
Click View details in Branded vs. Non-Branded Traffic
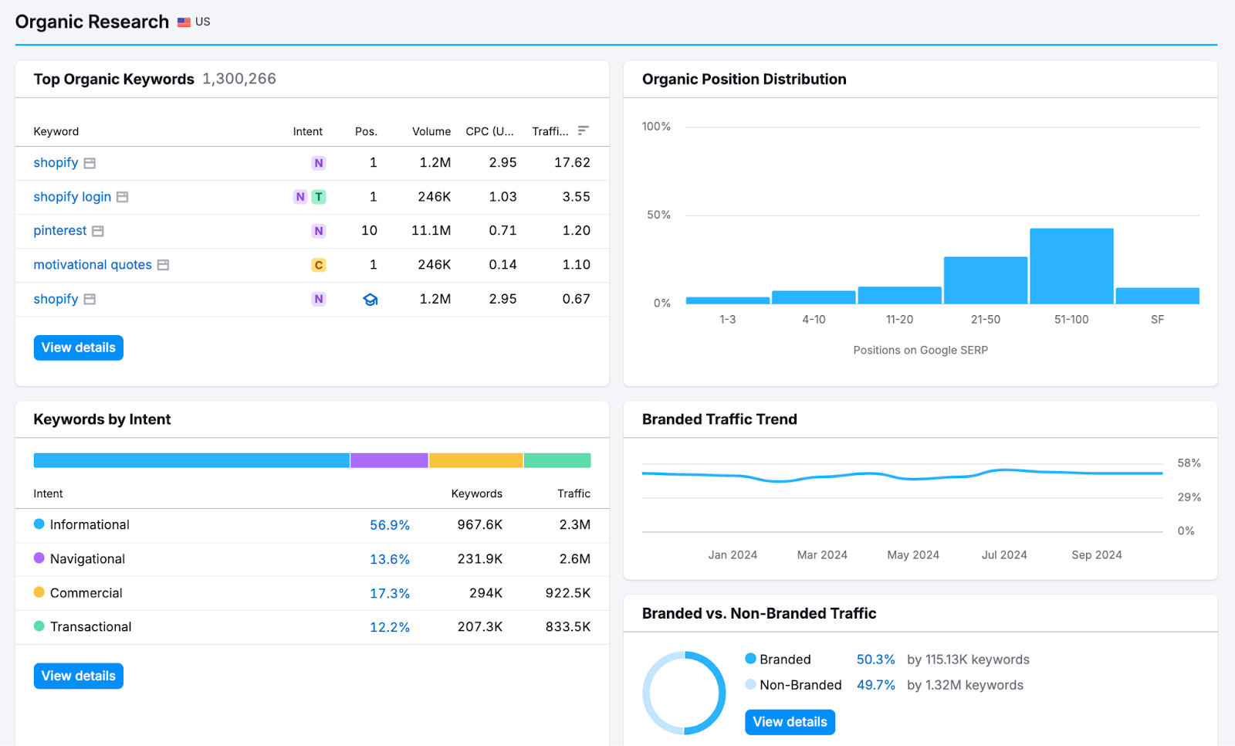click(x=790, y=722)
